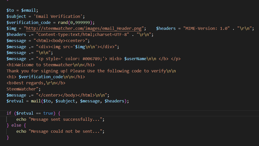Viewport: 259px width, 146px height.
Task: Click the '$to' variable at line start
Action: pos(10,10)
